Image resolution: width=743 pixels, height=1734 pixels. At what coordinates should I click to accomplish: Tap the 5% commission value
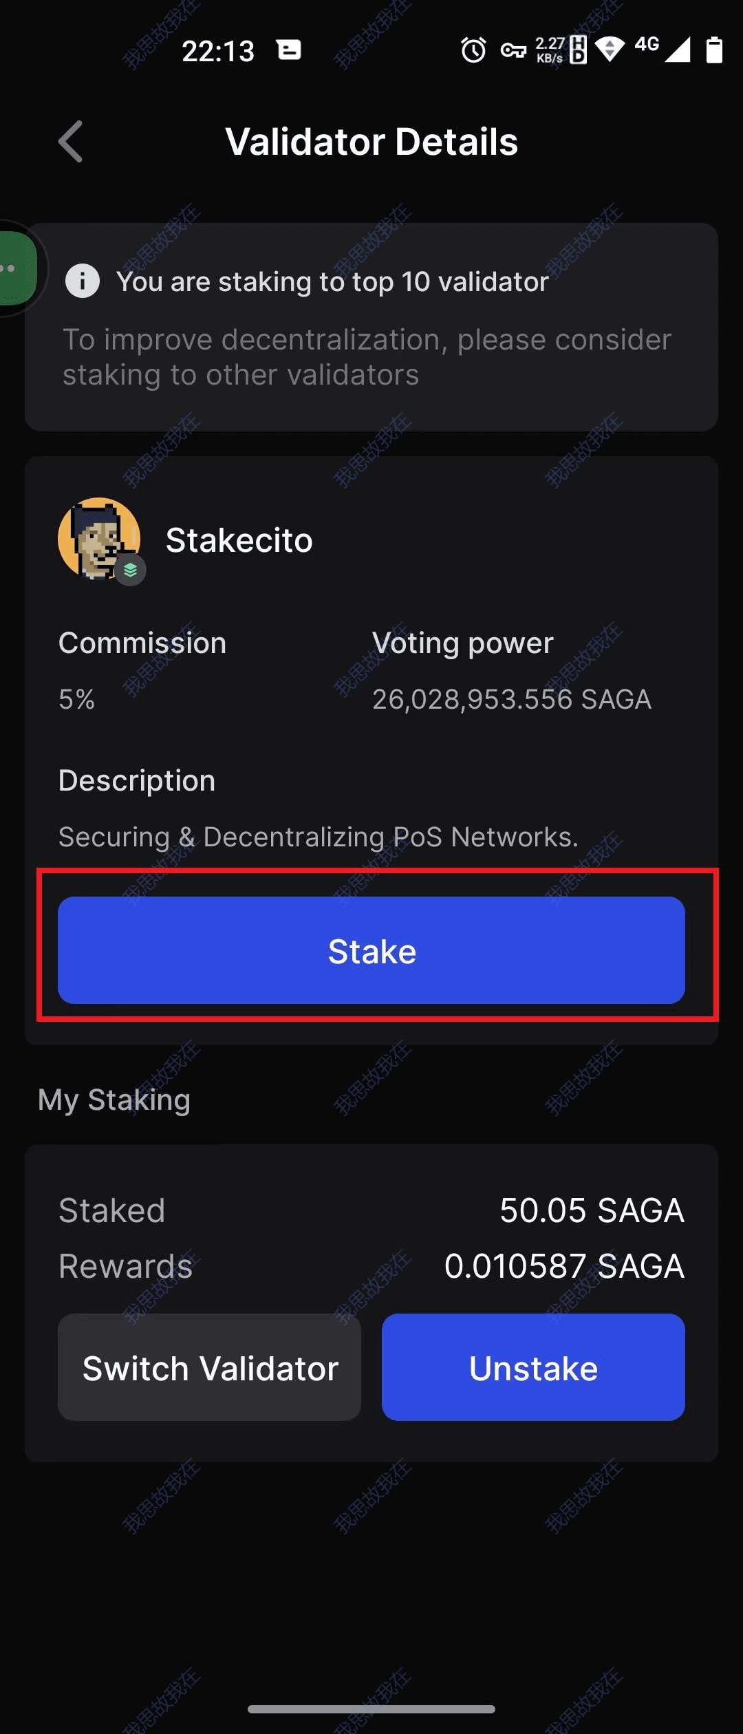point(76,699)
